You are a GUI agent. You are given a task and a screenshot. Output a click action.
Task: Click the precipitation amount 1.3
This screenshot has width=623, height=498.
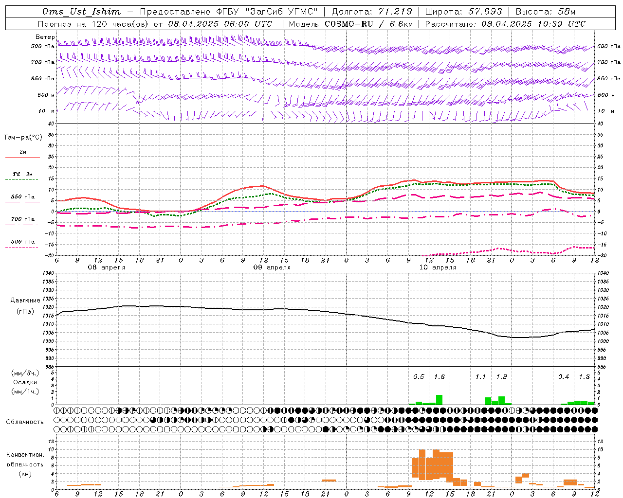[584, 377]
